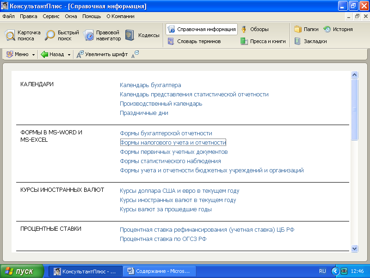Expand the Меню dropdown arrow
This screenshot has width=370, height=278.
[x=33, y=55]
